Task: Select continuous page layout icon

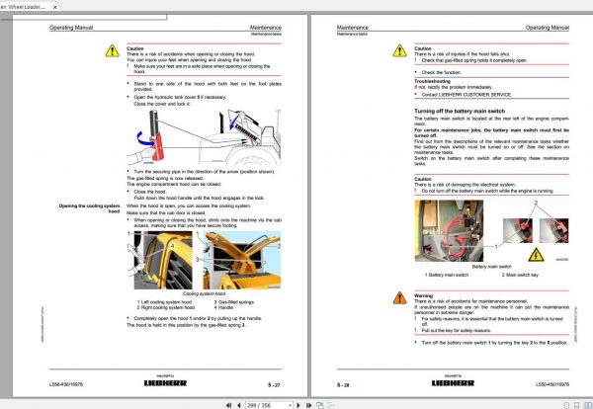Action: pyautogui.click(x=576, y=405)
